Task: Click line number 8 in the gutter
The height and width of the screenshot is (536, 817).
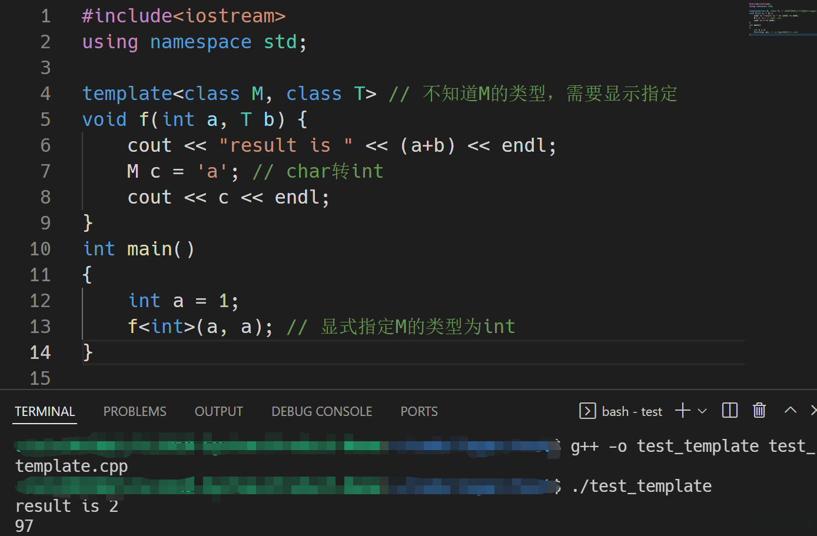Action: [45, 197]
